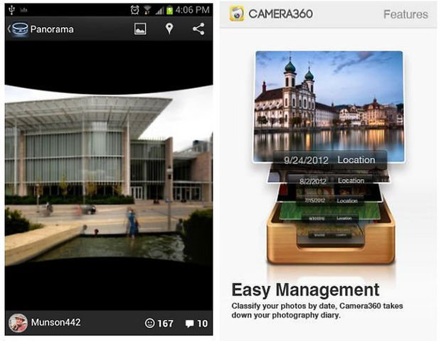Image resolution: width=441 pixels, height=341 pixels.
Task: Tap the back arrow beside Panorama
Action: [9, 28]
